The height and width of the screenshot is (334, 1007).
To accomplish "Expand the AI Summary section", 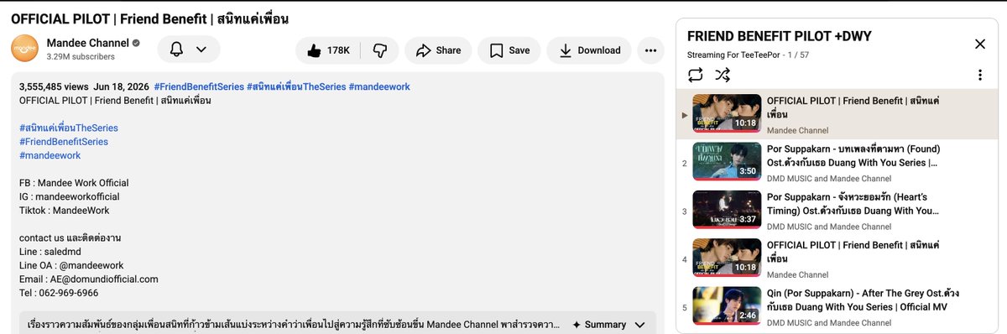I will [x=608, y=324].
